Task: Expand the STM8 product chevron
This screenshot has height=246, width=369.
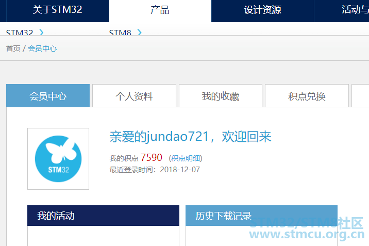Action: [x=139, y=32]
